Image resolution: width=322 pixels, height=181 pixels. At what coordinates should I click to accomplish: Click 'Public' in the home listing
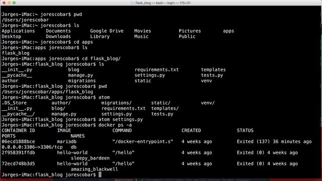tap(187, 37)
